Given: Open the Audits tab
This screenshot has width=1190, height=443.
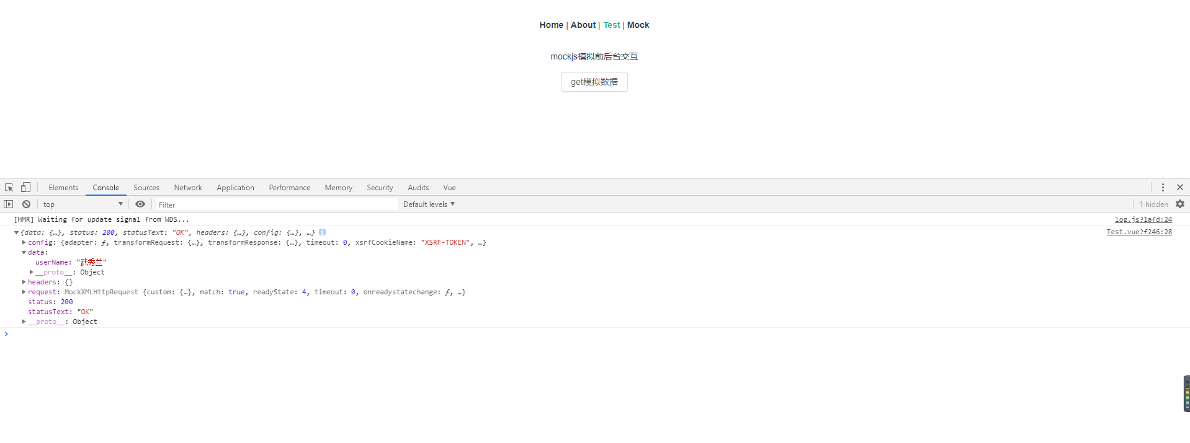Looking at the screenshot, I should (418, 187).
